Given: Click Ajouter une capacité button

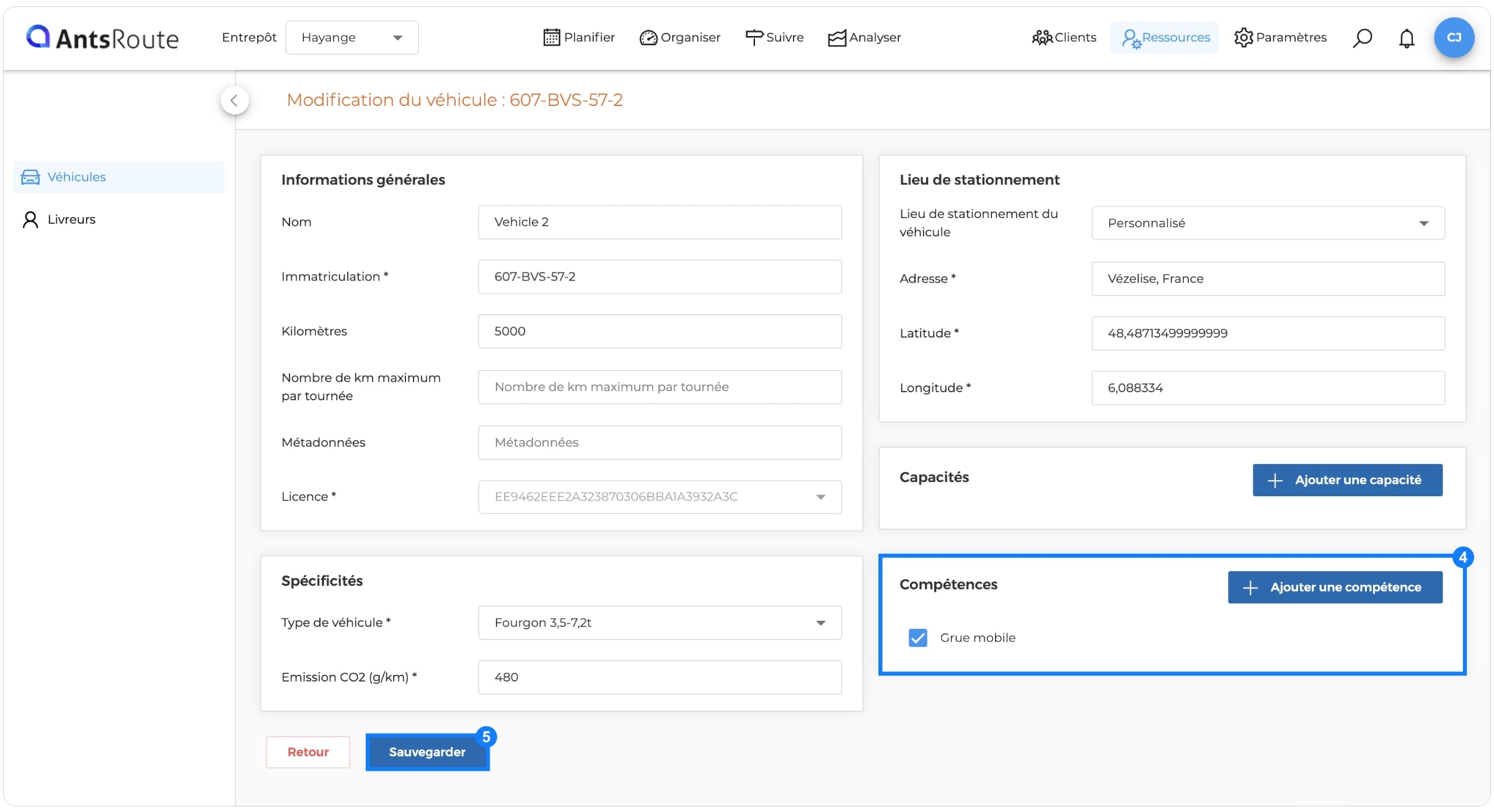Looking at the screenshot, I should [x=1347, y=480].
